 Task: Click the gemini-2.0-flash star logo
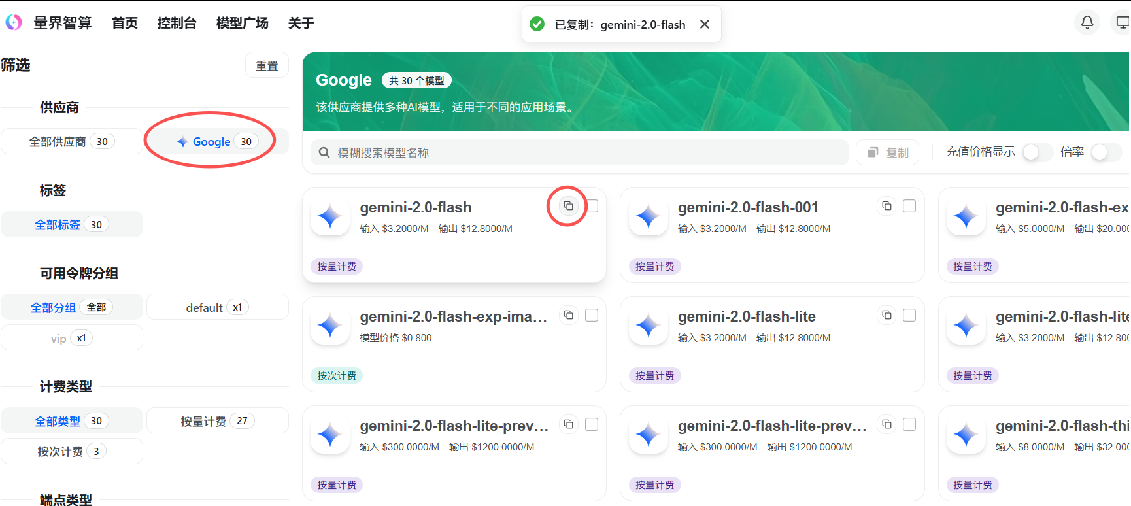(330, 216)
